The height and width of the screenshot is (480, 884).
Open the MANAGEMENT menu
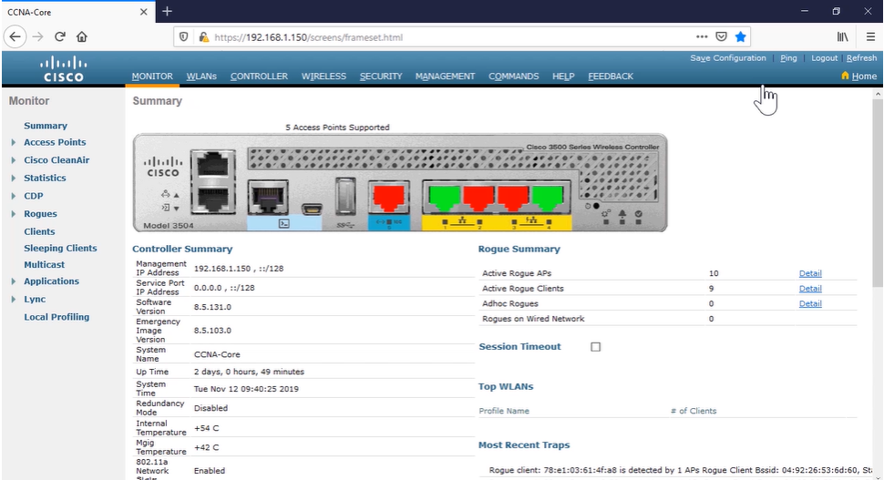[445, 77]
